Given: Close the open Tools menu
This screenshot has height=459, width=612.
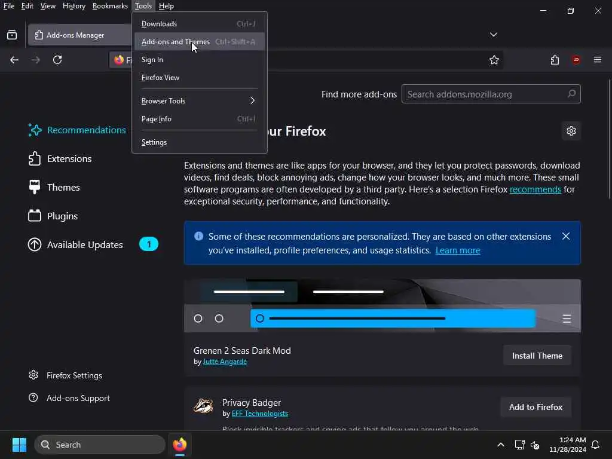Looking at the screenshot, I should pos(143,6).
